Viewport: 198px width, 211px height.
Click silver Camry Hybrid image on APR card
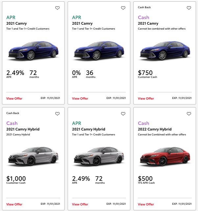[99, 156]
